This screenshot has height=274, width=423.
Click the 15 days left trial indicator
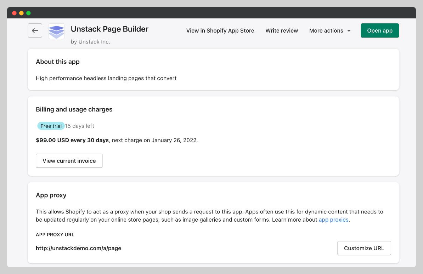coord(79,126)
